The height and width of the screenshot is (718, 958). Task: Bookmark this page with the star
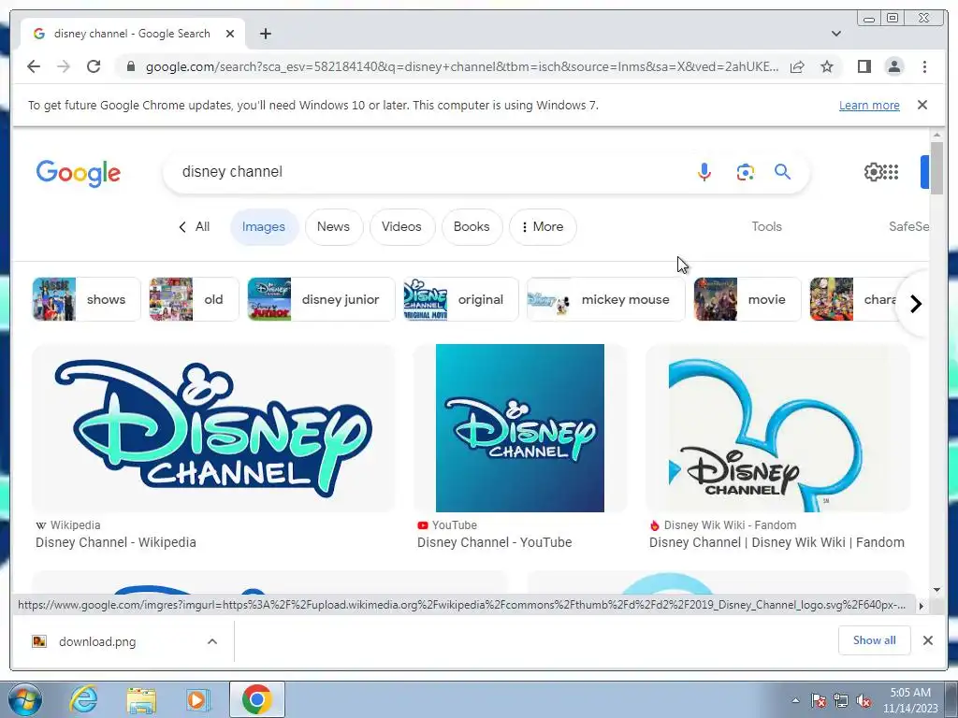point(827,66)
